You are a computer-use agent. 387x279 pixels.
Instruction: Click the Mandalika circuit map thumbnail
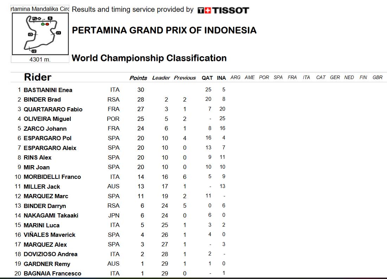[40, 34]
